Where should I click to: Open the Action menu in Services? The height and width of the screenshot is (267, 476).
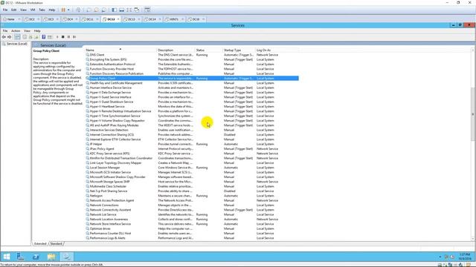click(16, 31)
